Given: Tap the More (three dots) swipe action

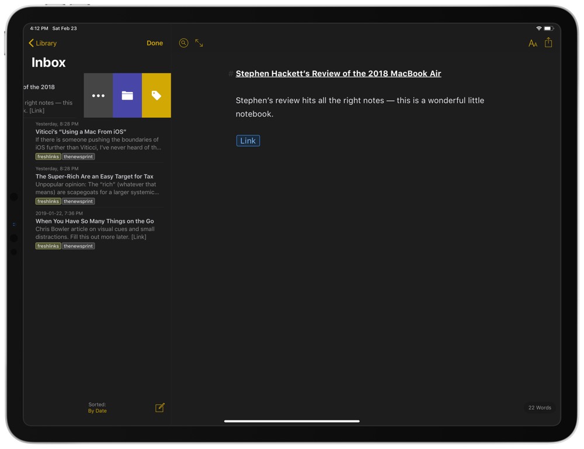Looking at the screenshot, I should pyautogui.click(x=98, y=95).
